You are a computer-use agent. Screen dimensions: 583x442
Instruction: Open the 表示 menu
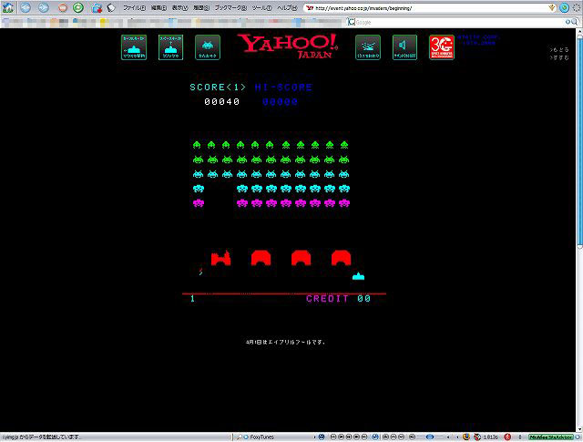(179, 8)
